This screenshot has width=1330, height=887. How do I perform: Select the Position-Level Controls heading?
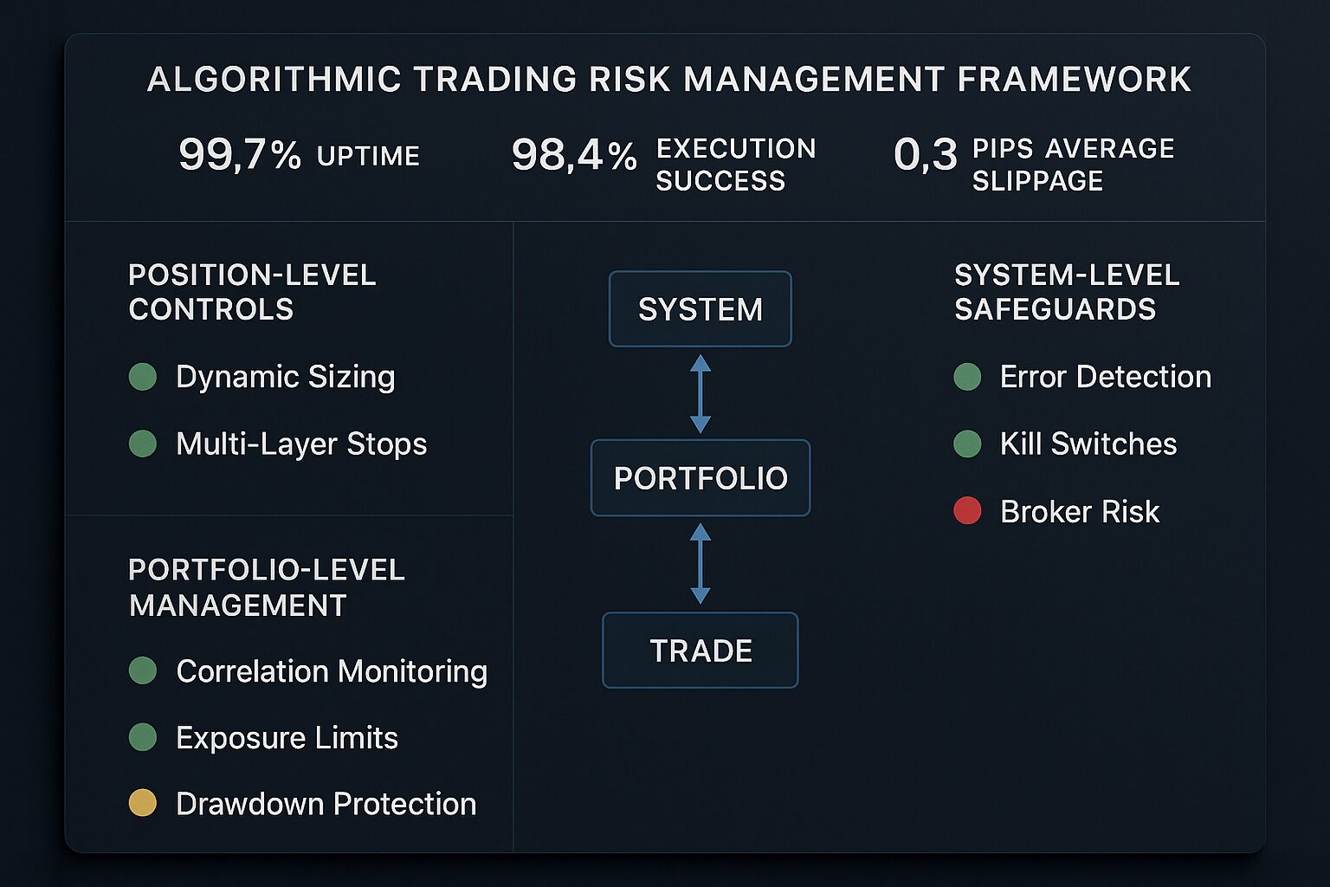[252, 292]
